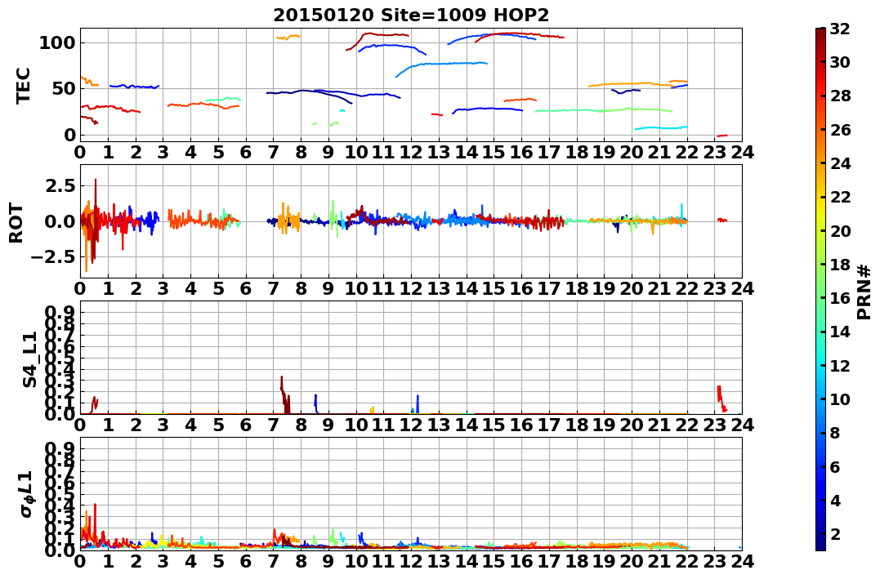
Task: Click hour 22 tick under σφL1 panel
Action: [687, 562]
